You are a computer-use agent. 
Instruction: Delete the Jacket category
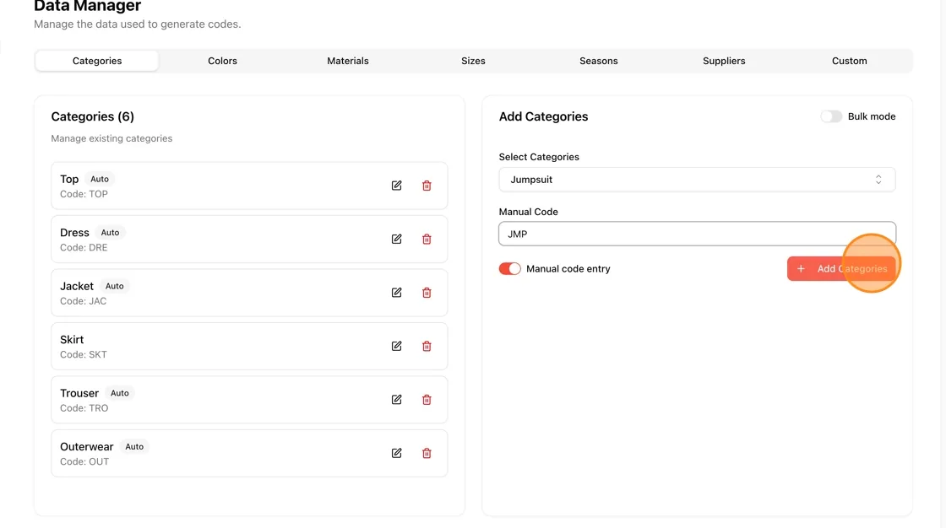click(x=427, y=293)
